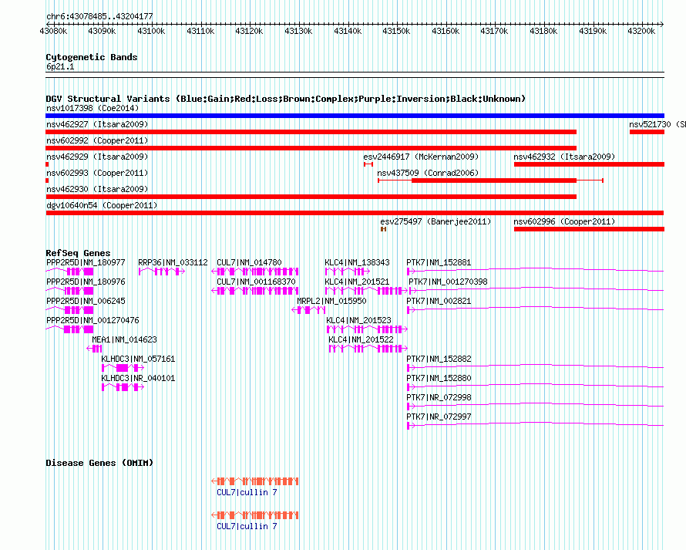Click the RefSeq Genes track title

78,253
